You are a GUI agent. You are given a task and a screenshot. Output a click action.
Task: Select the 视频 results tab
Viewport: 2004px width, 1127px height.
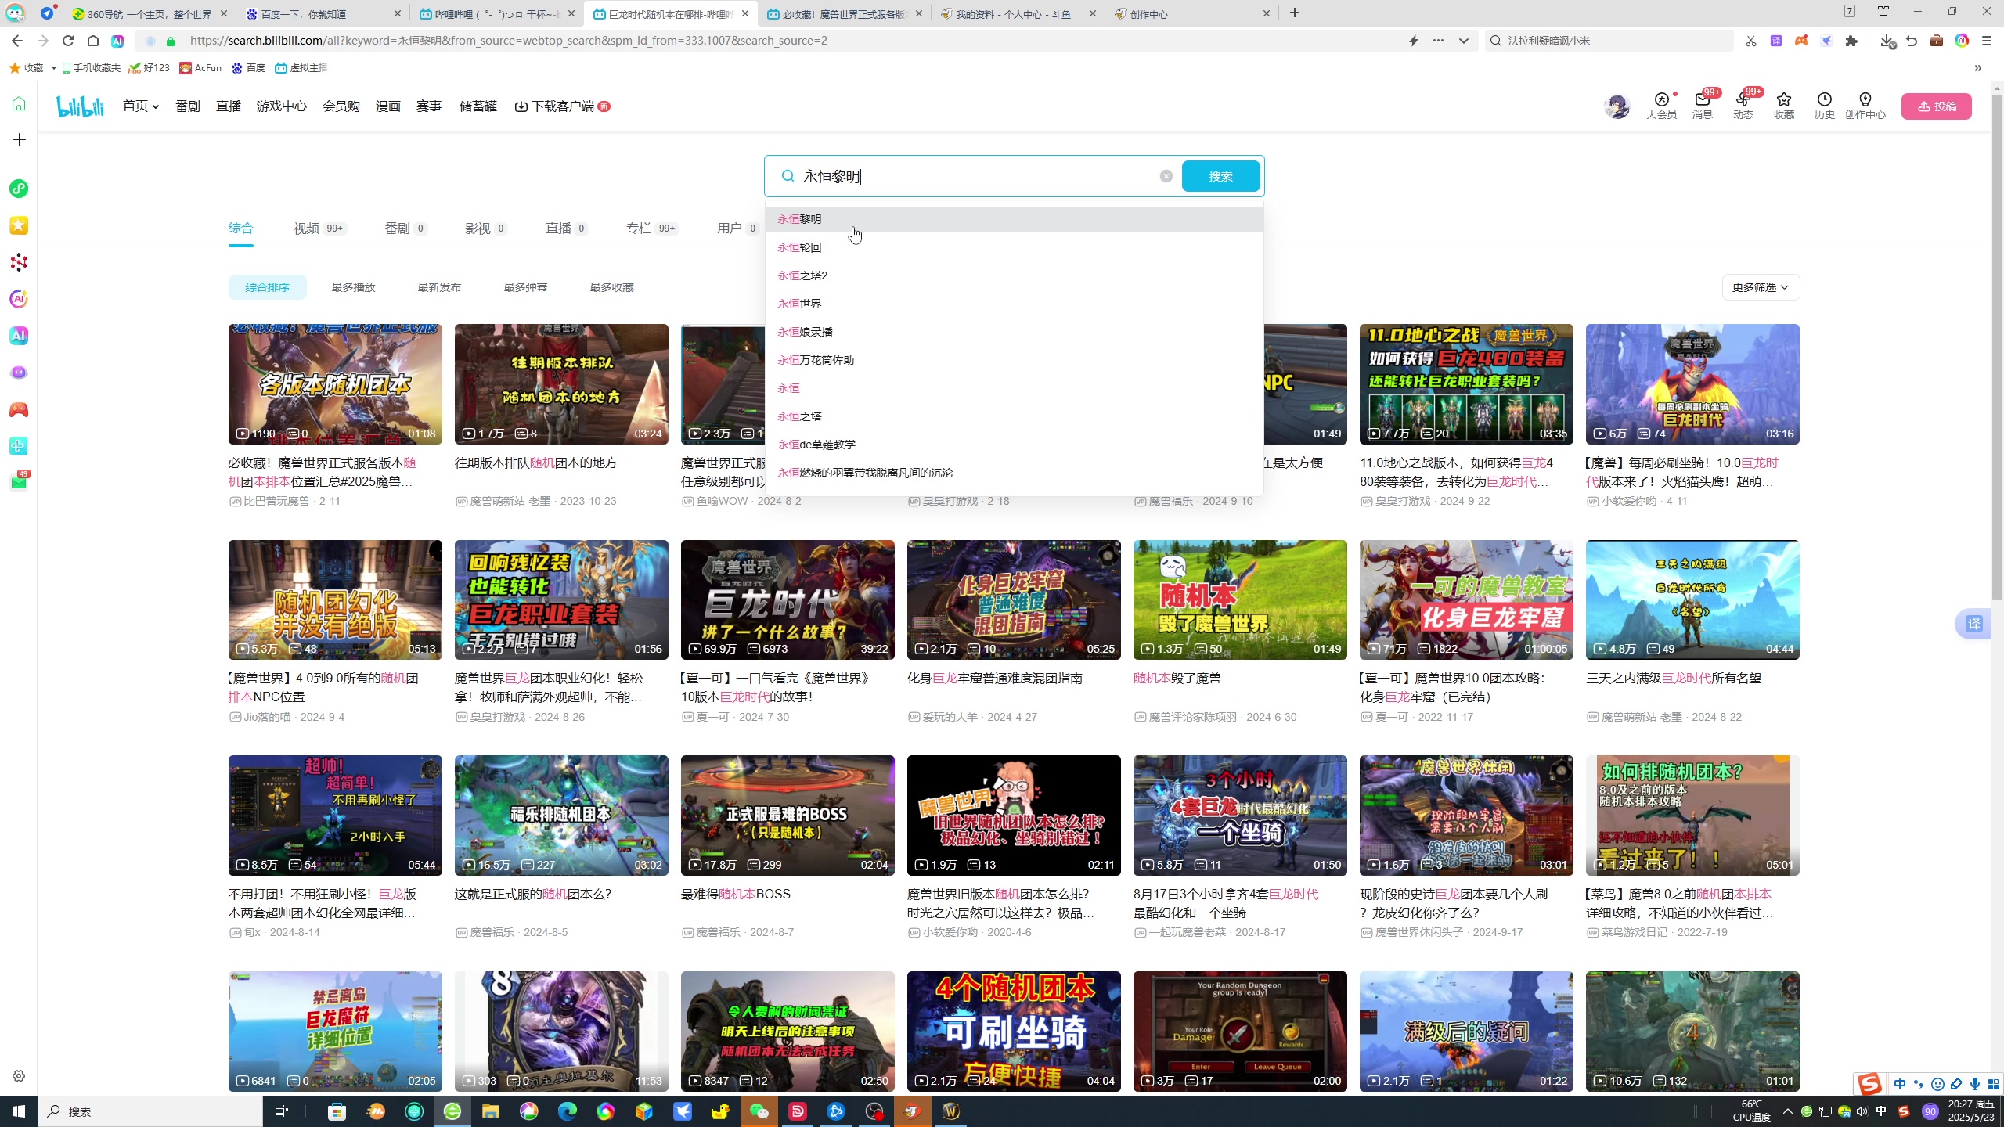click(320, 228)
